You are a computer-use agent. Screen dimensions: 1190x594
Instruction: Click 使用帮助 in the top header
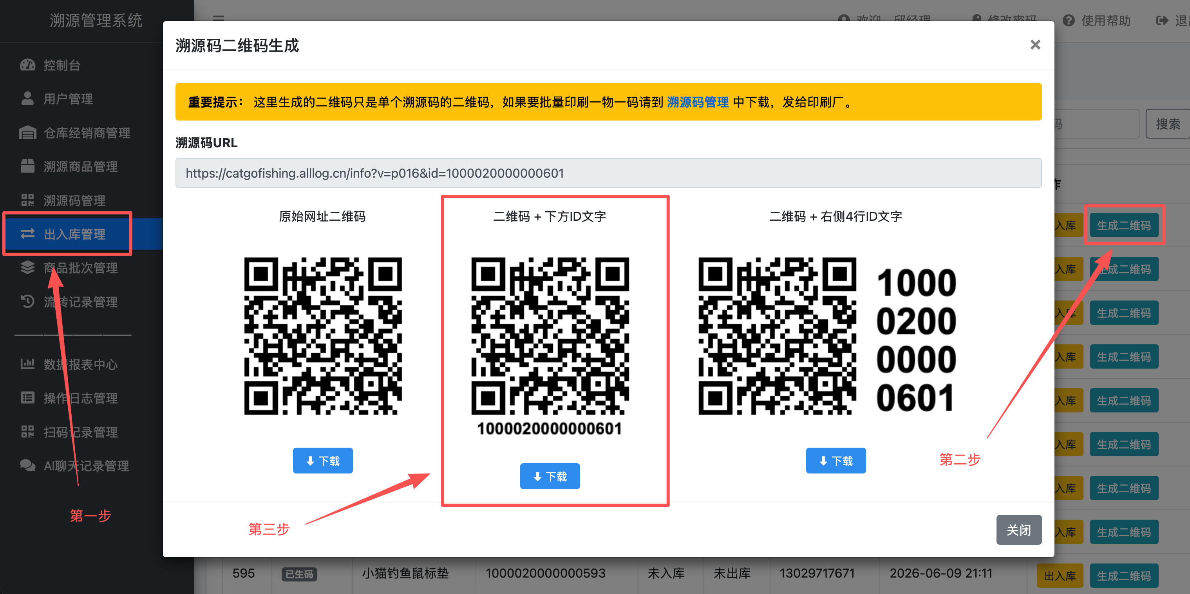pos(1105,20)
